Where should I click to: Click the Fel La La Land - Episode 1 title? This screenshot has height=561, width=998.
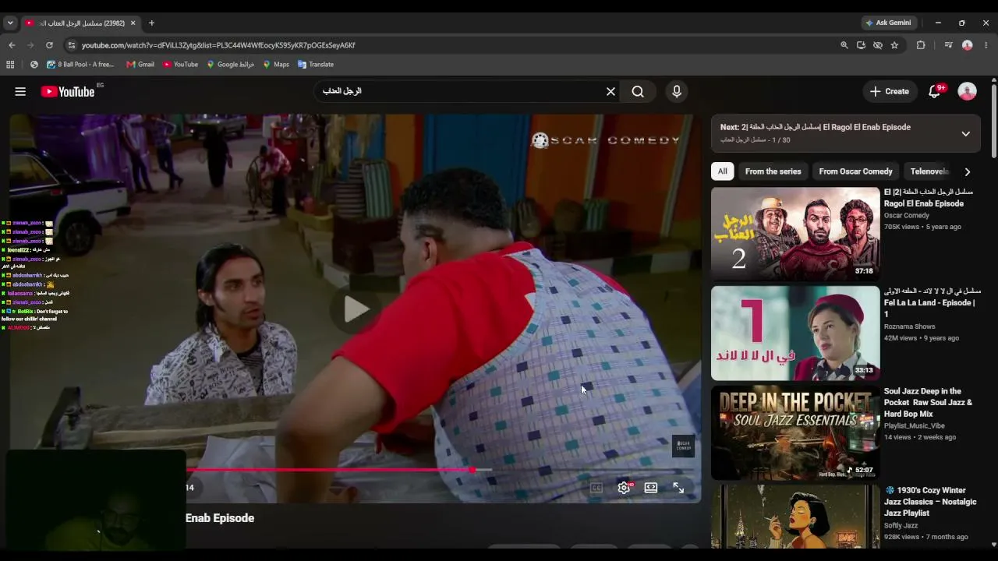tap(933, 302)
